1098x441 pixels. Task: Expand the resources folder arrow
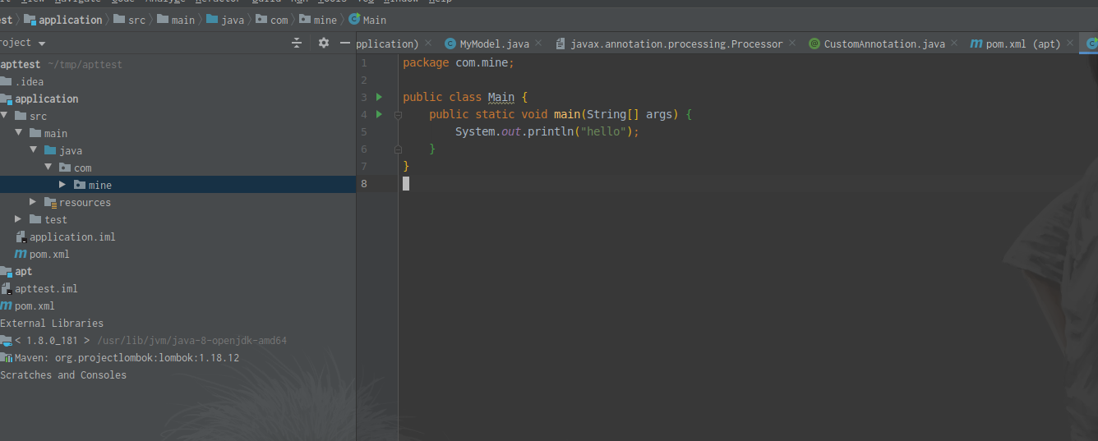coord(33,202)
